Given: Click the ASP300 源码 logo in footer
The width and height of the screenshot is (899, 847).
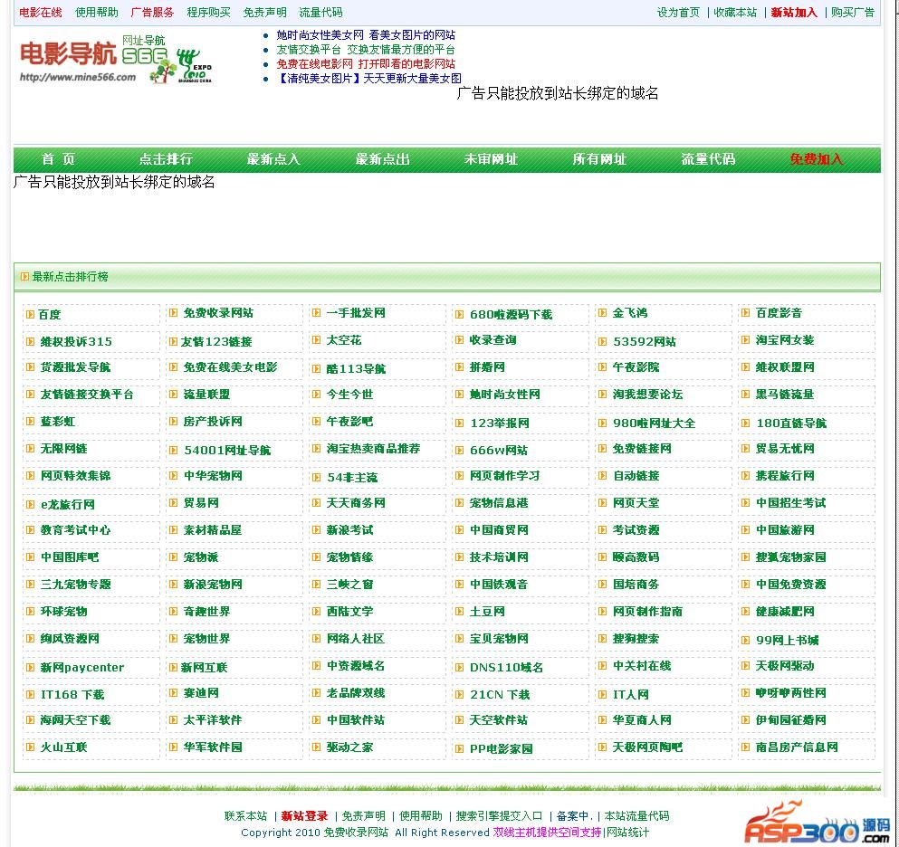Looking at the screenshot, I should point(817,824).
